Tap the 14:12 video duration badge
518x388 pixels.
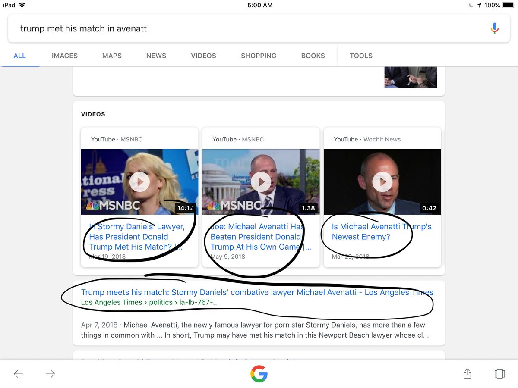click(186, 208)
